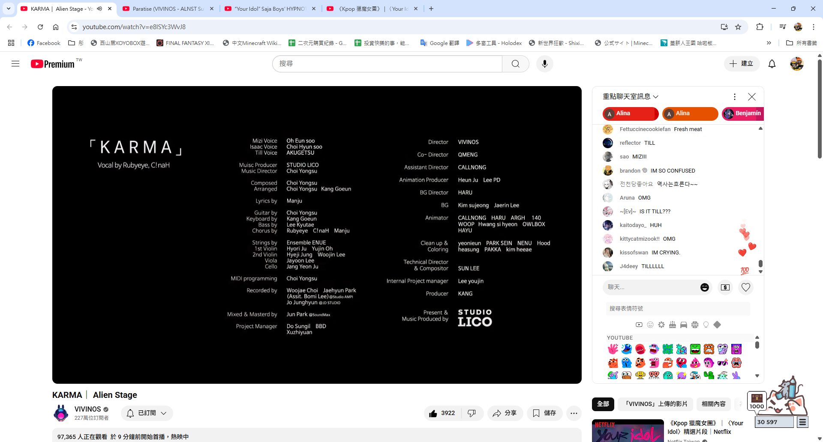This screenshot has width=823, height=442.
Task: Dislike the KARMA video
Action: 472,413
